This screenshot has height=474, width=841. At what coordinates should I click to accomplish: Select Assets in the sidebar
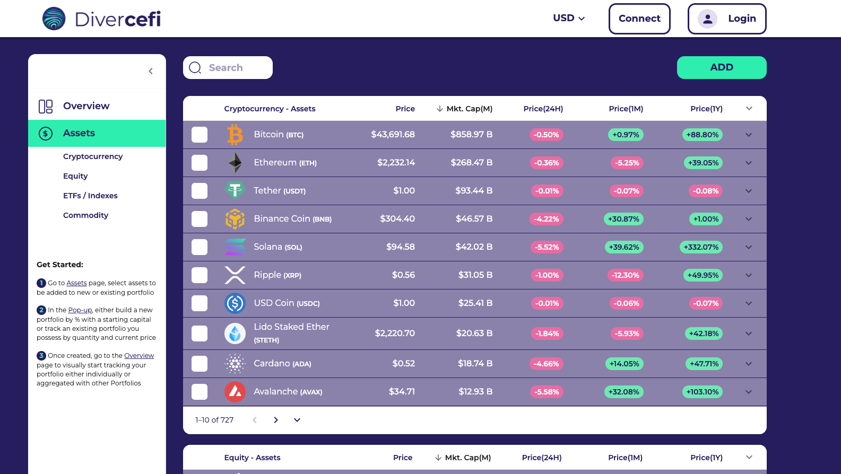[97, 133]
